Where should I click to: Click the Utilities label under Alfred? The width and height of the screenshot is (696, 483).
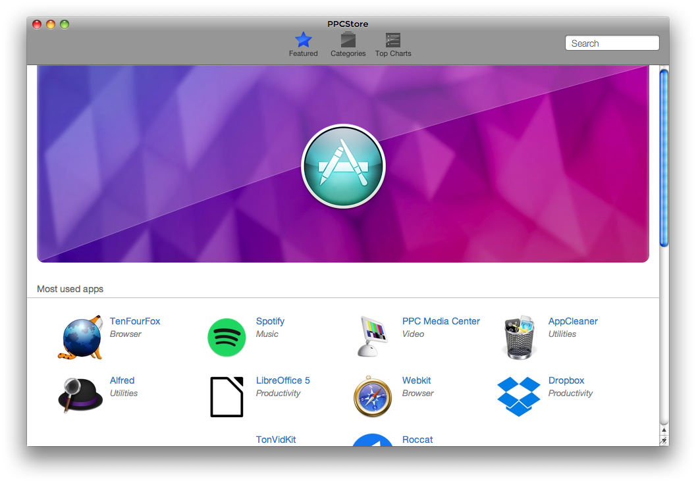coord(123,393)
